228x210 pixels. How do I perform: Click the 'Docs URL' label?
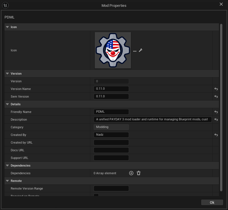(x=18, y=150)
